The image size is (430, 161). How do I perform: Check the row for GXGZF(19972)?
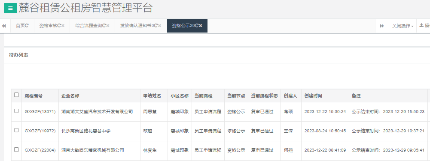click(16, 131)
